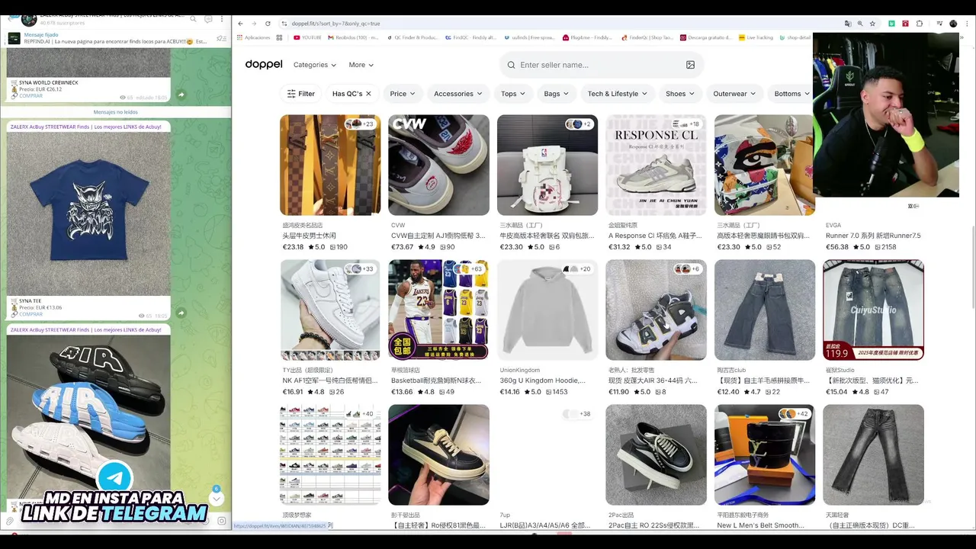This screenshot has width=976, height=549.
Task: Click the zoom magnifier icon in address bar
Action: point(860,24)
